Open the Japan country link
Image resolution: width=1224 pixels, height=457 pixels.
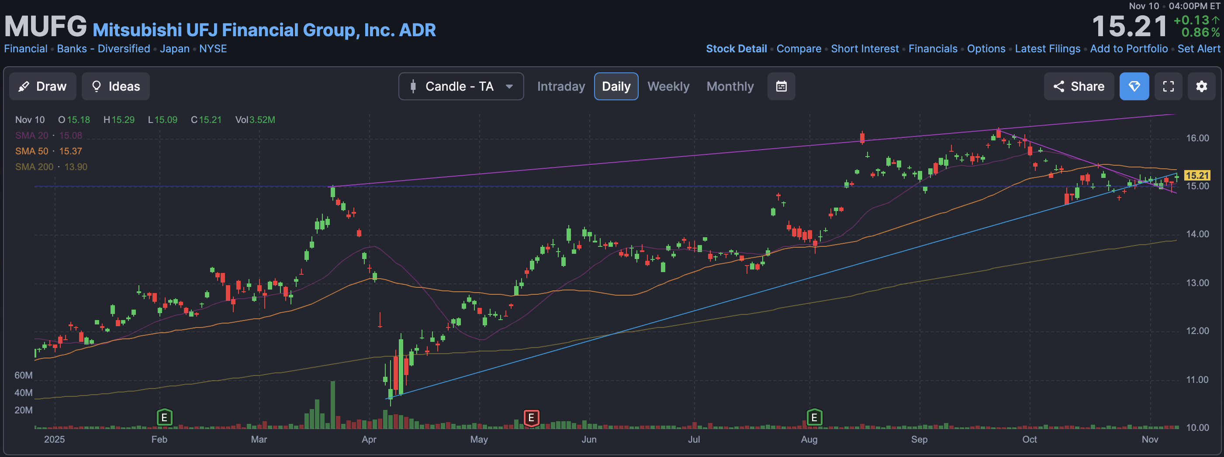tap(174, 49)
